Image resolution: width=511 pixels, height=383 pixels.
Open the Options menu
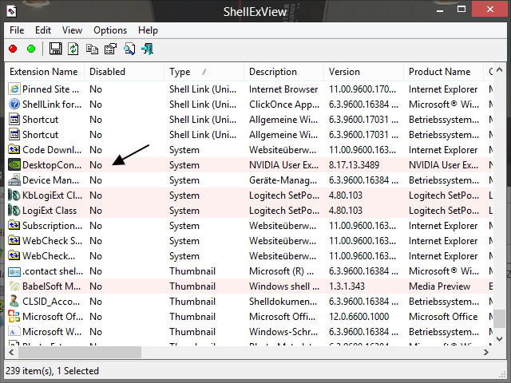coord(110,30)
